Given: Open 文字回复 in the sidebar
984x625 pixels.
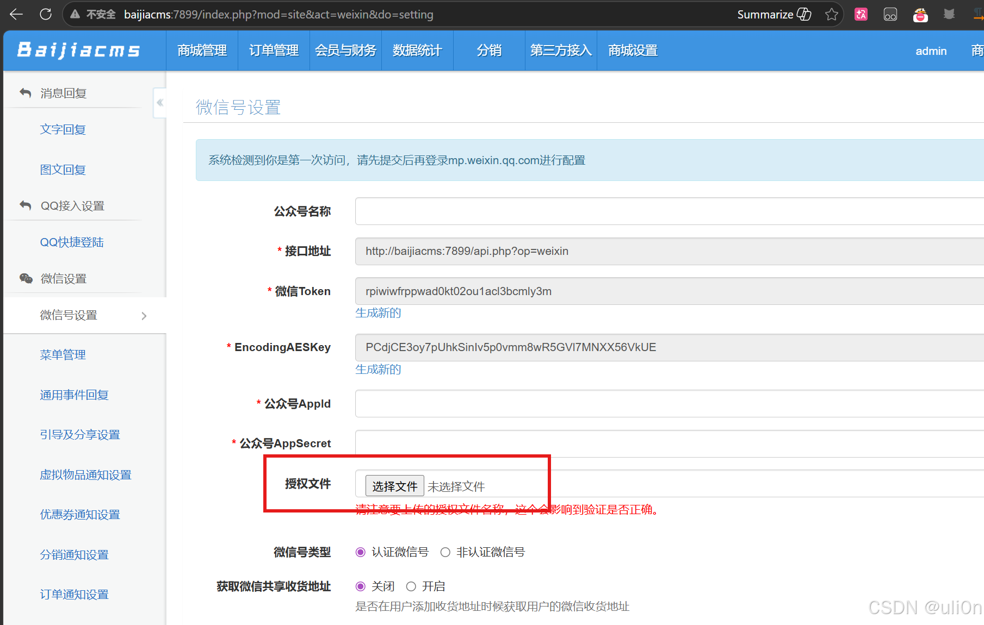Looking at the screenshot, I should (x=63, y=129).
